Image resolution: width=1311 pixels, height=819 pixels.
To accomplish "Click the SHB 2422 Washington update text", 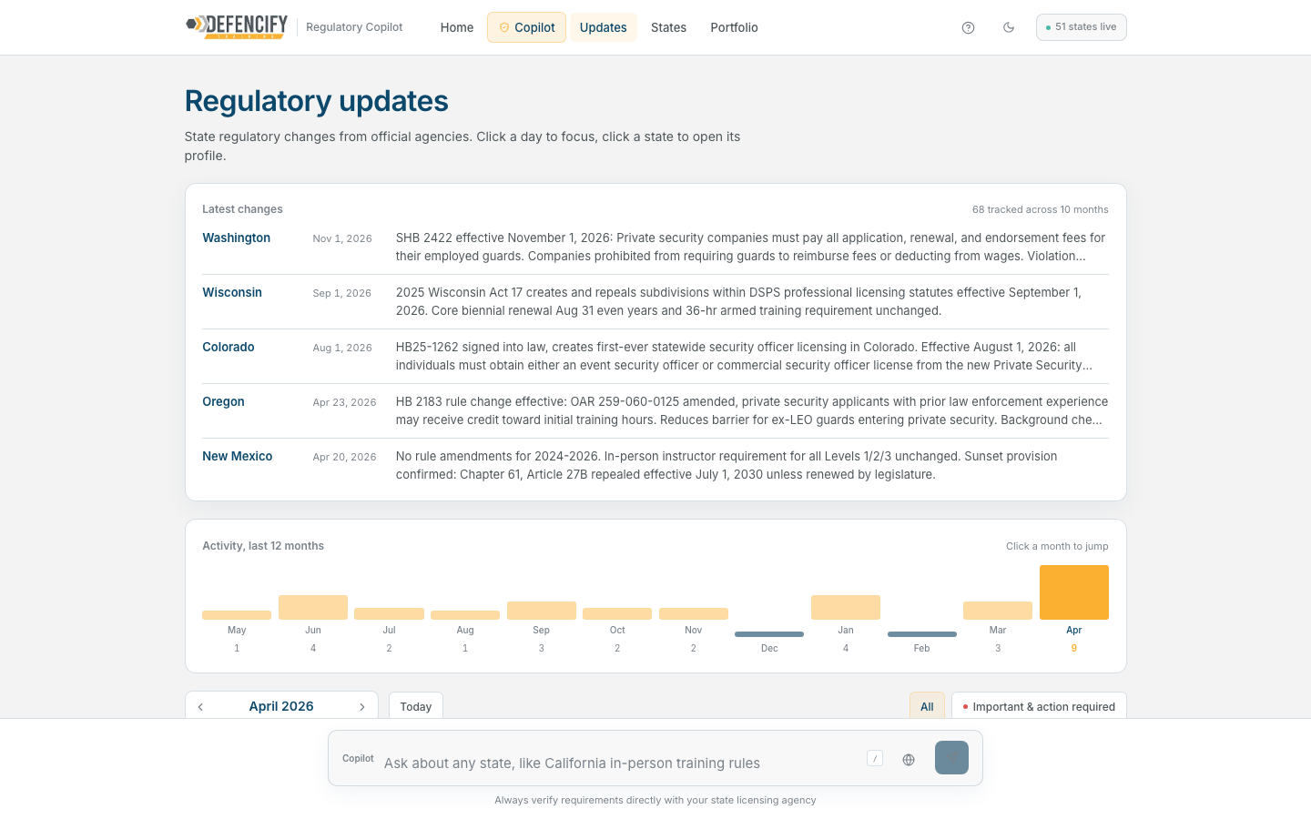I will pos(751,247).
